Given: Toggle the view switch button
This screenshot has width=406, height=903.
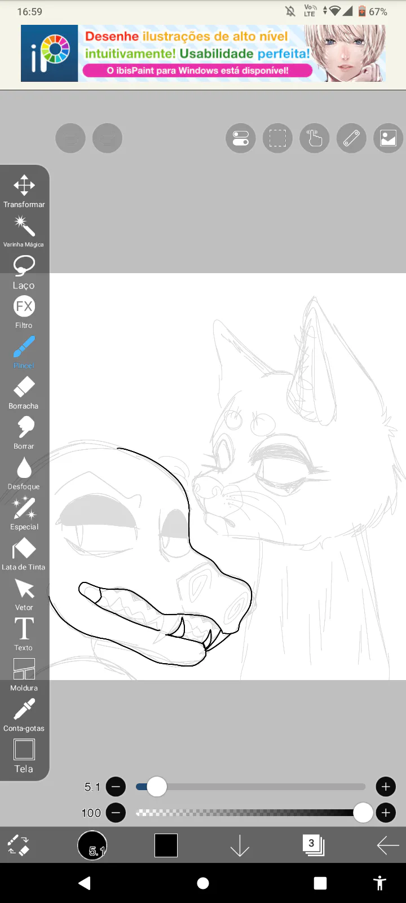Looking at the screenshot, I should 241,138.
